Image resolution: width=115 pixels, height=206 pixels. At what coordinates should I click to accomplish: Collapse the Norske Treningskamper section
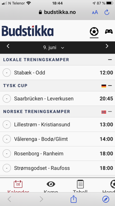click(x=110, y=112)
